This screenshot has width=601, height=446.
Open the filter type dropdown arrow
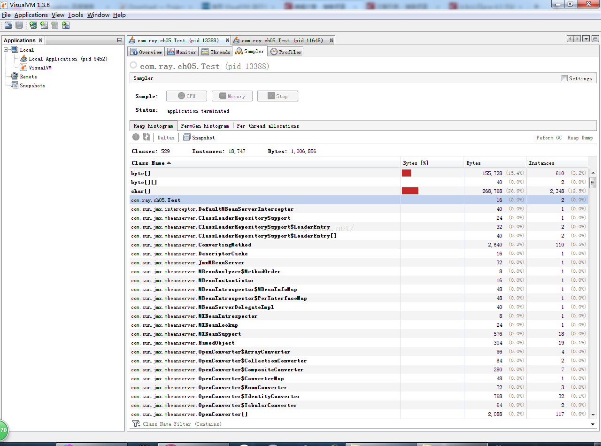click(593, 424)
